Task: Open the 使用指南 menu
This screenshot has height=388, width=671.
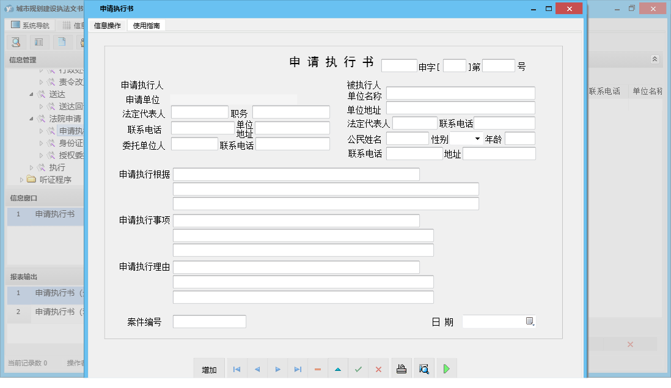Action: [x=146, y=26]
